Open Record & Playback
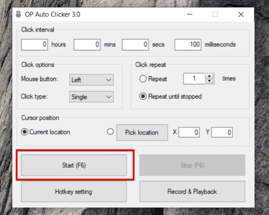Screen dimensions: 269x215 192,192
